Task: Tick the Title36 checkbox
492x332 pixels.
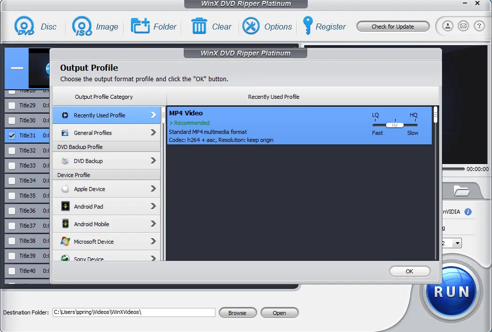Action: (12, 211)
